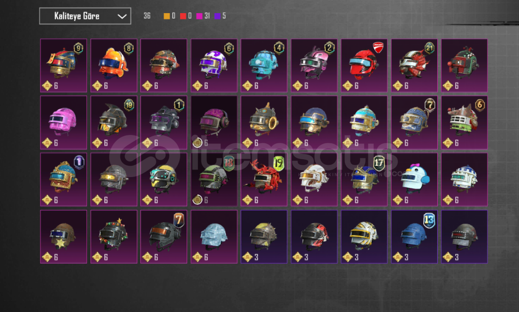Select the icy blue crystal helmet

tap(214, 237)
